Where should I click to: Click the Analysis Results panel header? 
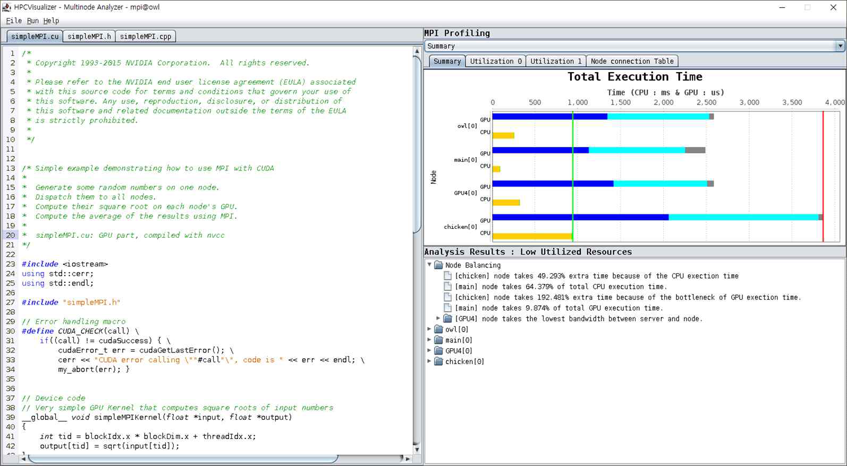[528, 252]
